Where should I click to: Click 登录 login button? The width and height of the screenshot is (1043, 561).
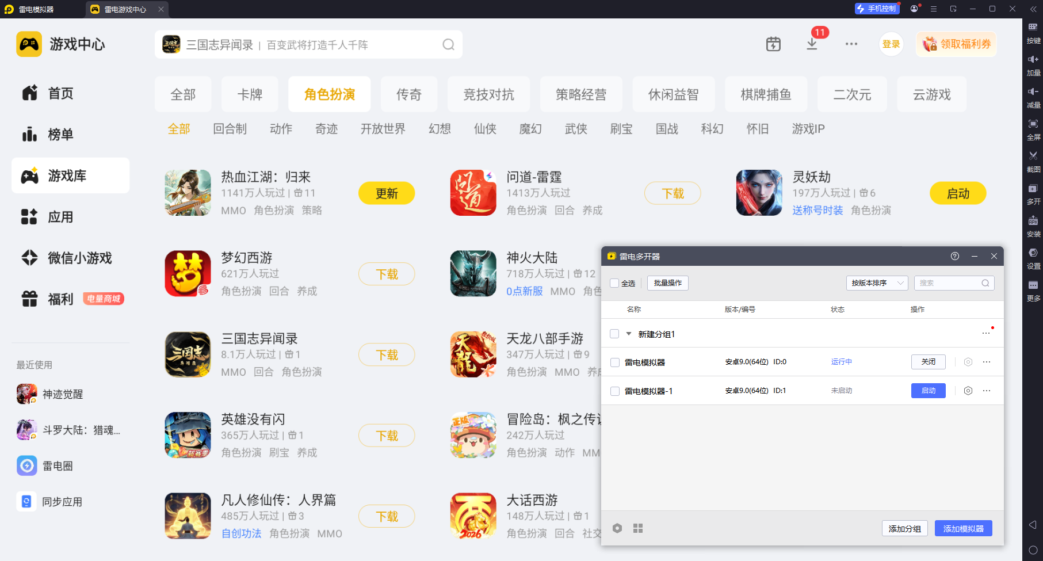click(891, 44)
